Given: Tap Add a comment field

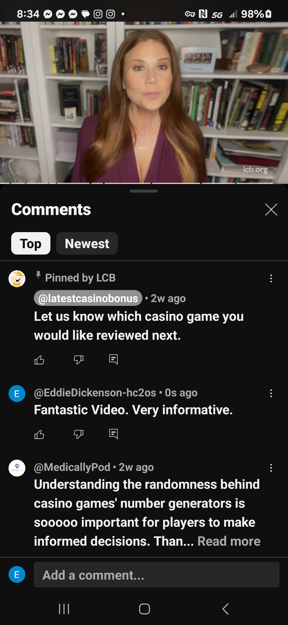Looking at the screenshot, I should click(x=157, y=575).
